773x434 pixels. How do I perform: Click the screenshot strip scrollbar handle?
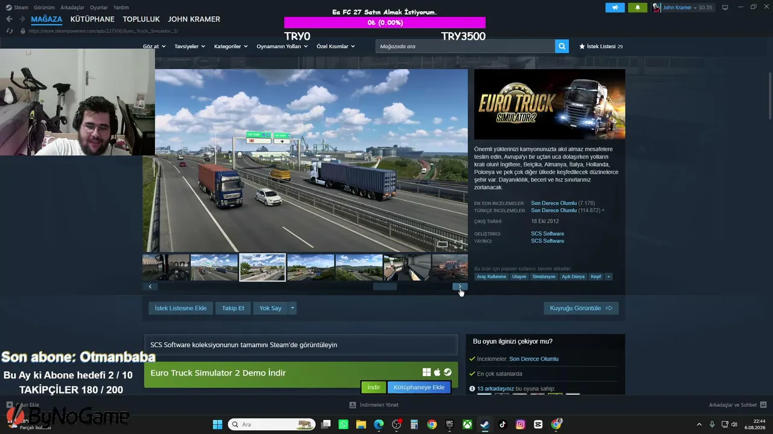tap(385, 287)
